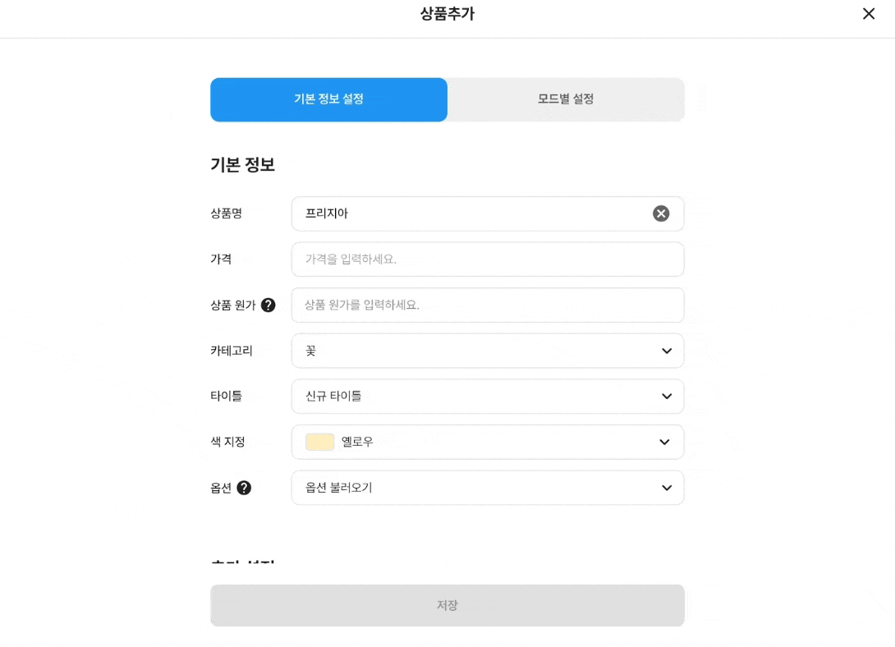Close the 상품추가 dialog
The height and width of the screenshot is (647, 895).
869,14
